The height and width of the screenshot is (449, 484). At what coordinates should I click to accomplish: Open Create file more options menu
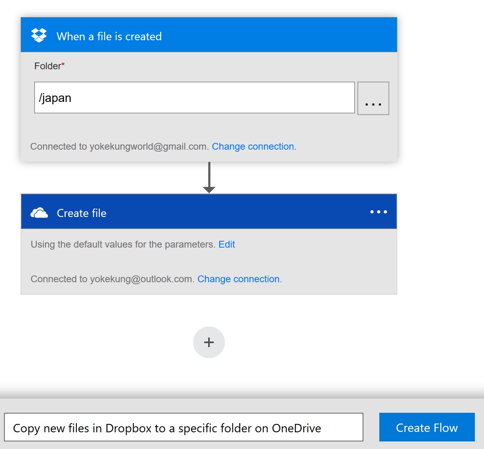[379, 212]
